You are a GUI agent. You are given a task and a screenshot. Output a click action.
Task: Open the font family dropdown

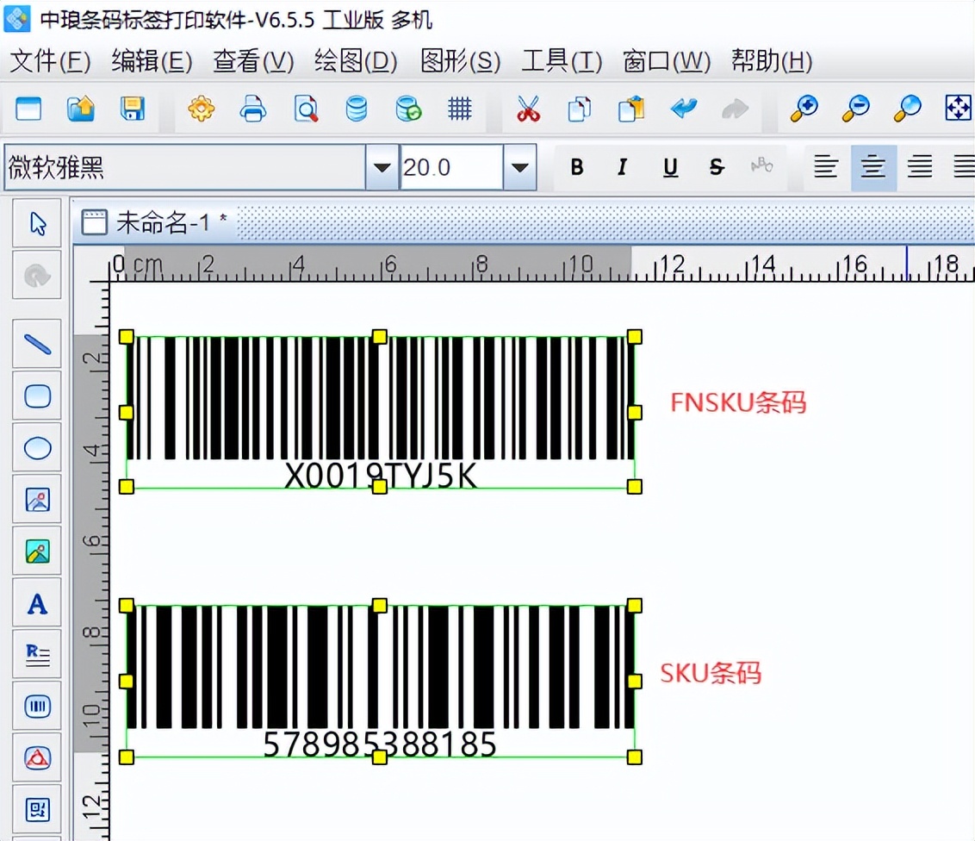coord(381,166)
